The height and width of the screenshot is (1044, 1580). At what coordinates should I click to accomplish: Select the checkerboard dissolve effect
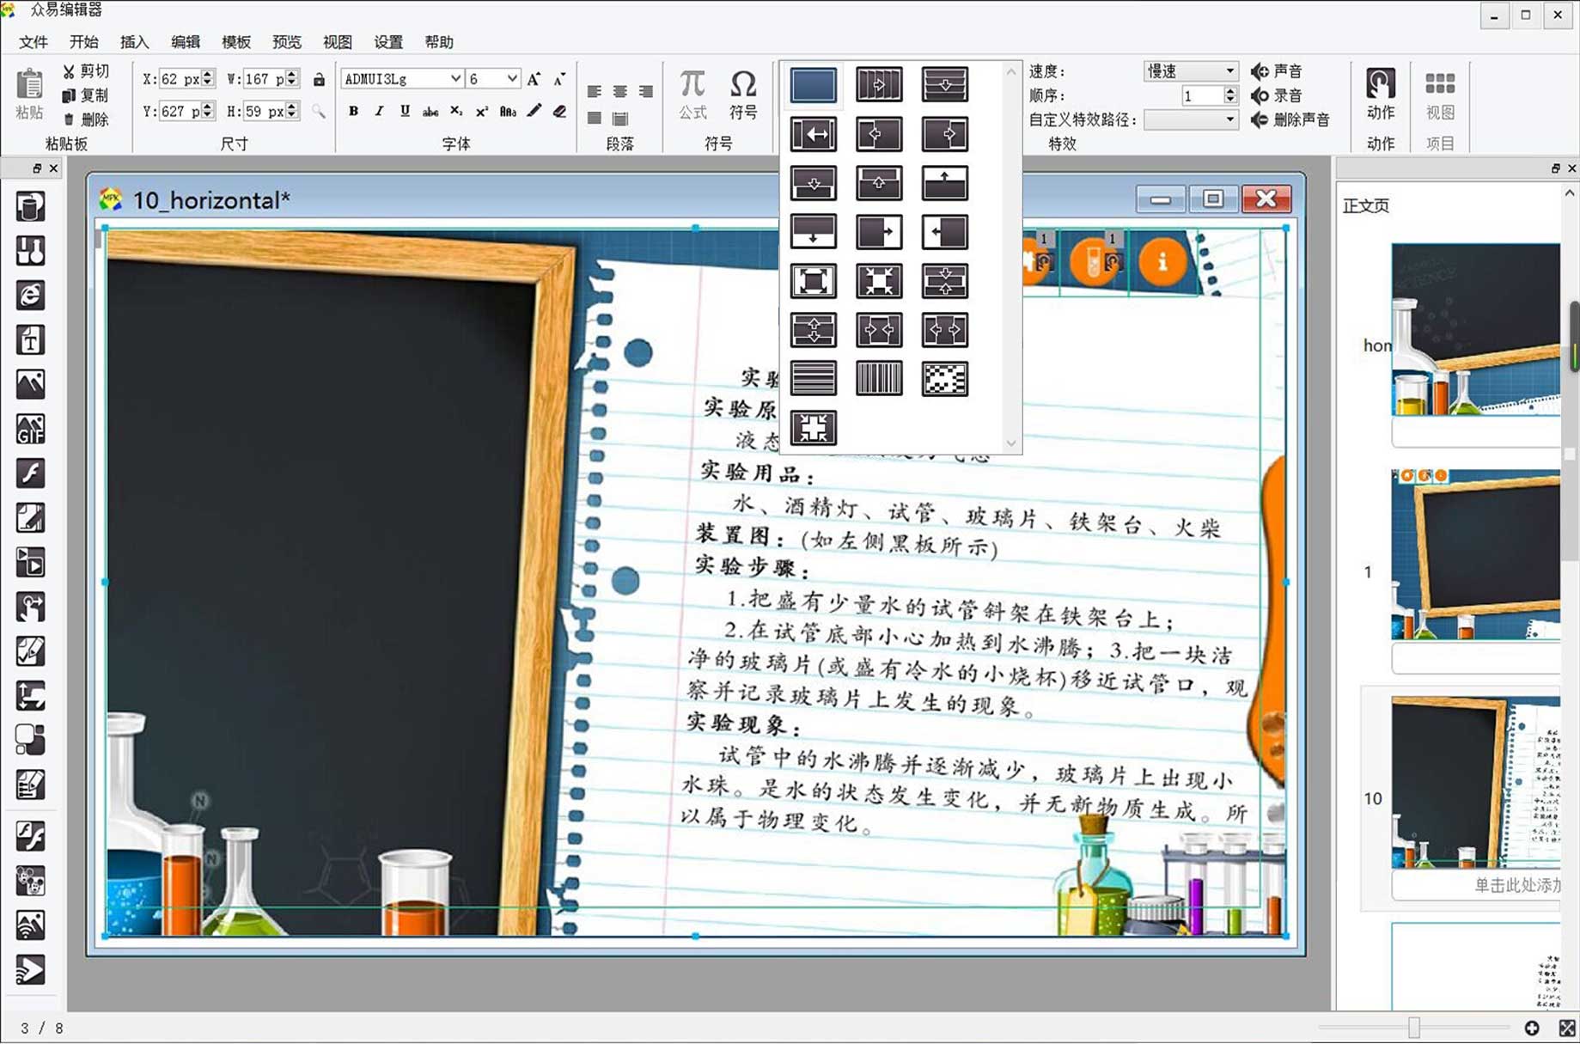[x=944, y=378]
